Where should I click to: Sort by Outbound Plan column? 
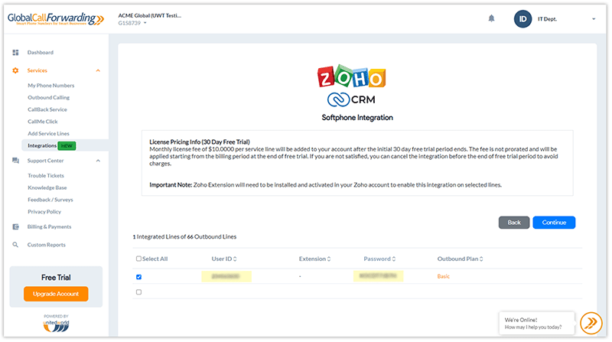click(x=461, y=259)
